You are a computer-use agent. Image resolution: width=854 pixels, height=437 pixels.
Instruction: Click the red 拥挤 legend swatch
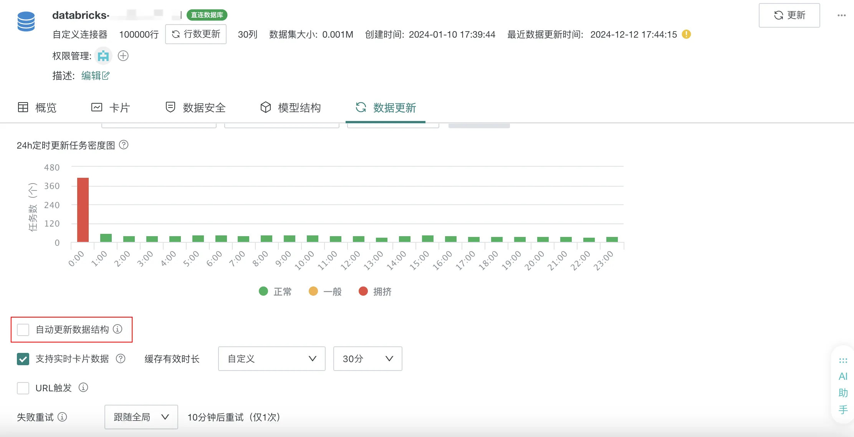[x=363, y=291]
